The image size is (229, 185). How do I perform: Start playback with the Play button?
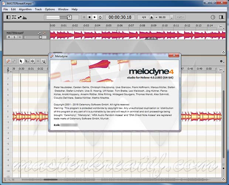95,17
